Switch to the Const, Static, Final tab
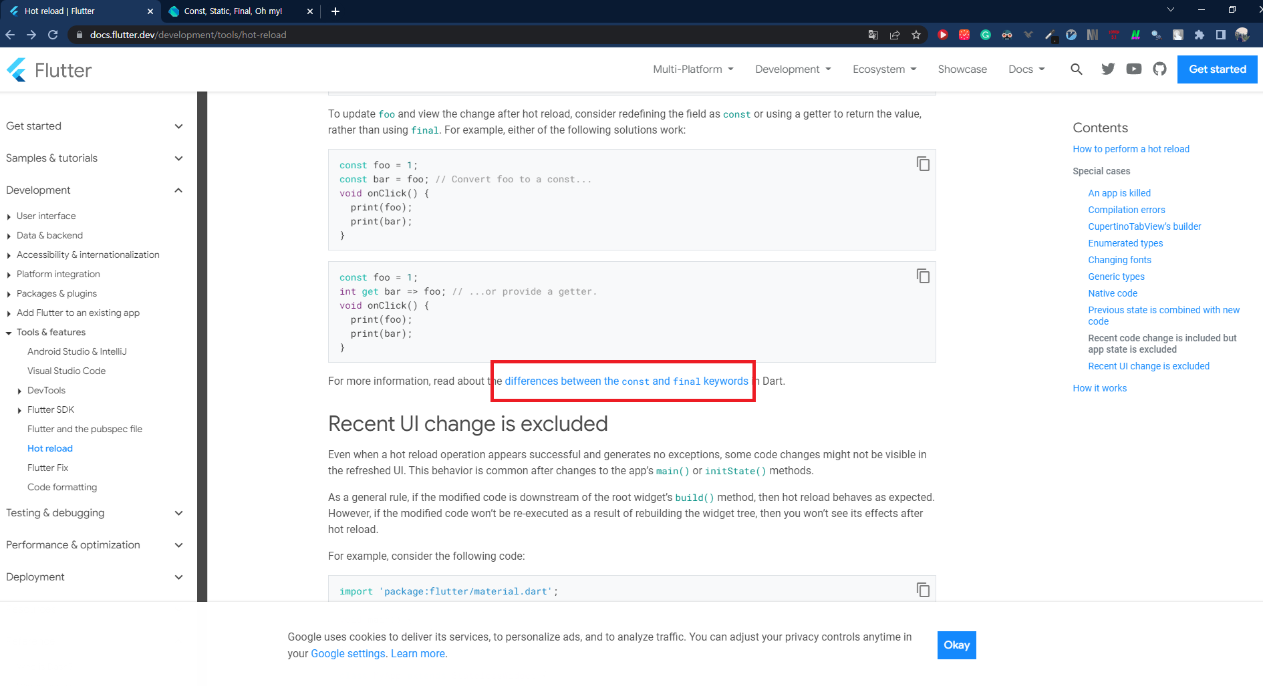Viewport: 1263px width, 686px height. pos(233,11)
